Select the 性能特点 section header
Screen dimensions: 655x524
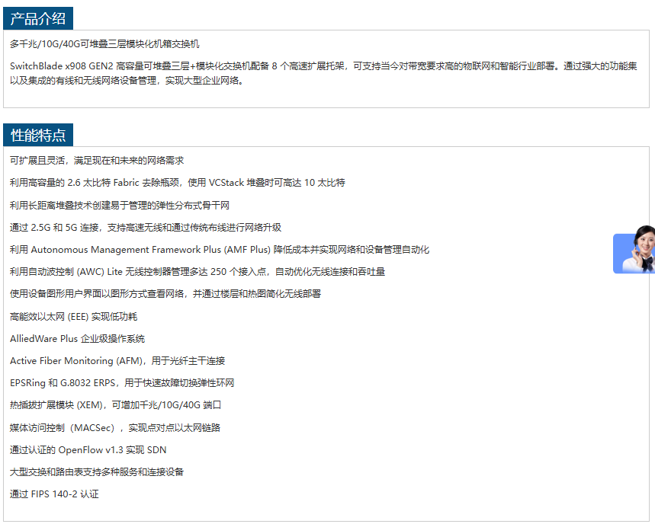tap(38, 136)
